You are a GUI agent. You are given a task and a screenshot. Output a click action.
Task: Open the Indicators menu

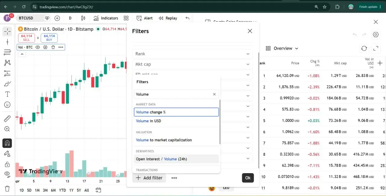coord(106,18)
